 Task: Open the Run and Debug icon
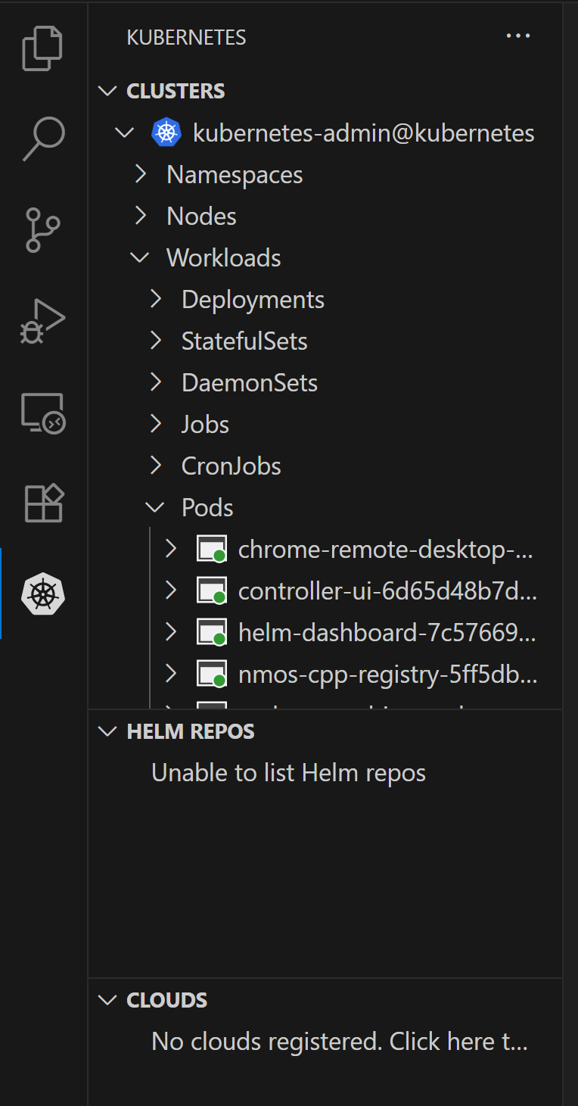pyautogui.click(x=43, y=322)
